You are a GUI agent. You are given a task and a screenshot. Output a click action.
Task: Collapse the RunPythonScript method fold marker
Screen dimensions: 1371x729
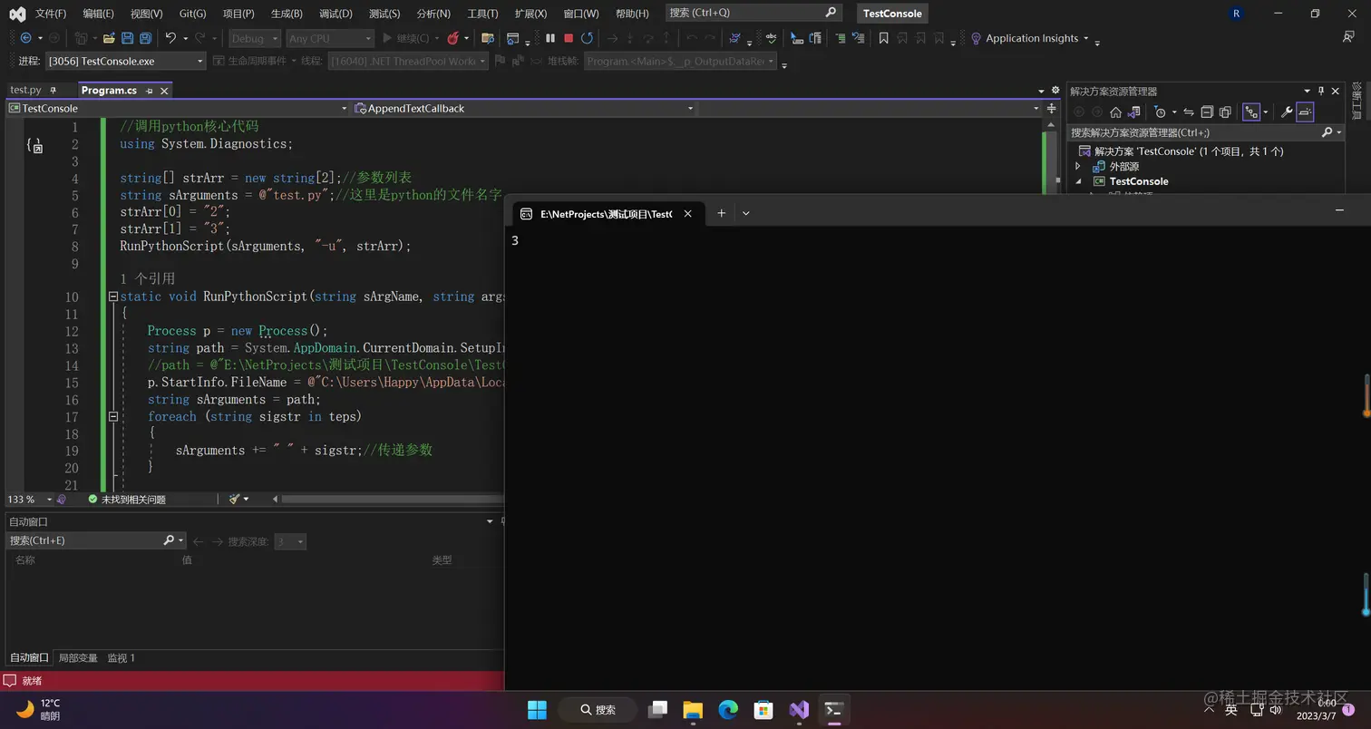pyautogui.click(x=113, y=296)
